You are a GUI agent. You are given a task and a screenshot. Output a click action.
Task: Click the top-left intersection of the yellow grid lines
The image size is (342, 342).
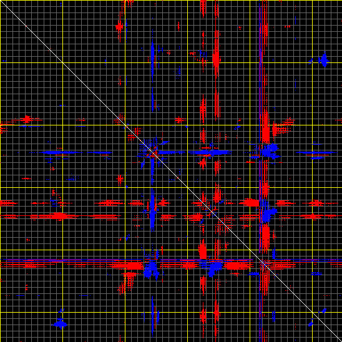(62, 62)
